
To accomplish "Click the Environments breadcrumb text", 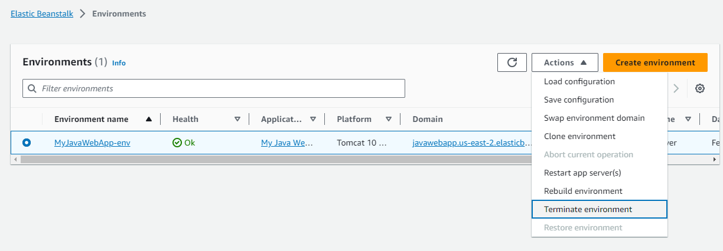I will [119, 14].
